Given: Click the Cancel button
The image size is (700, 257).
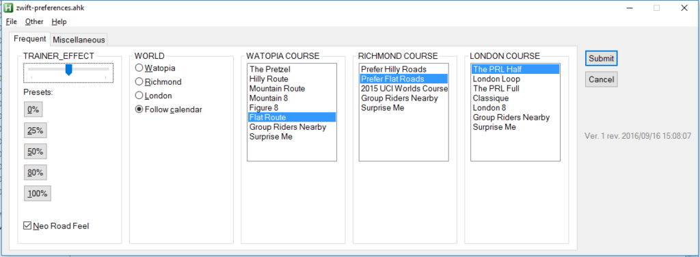Looking at the screenshot, I should coord(602,79).
